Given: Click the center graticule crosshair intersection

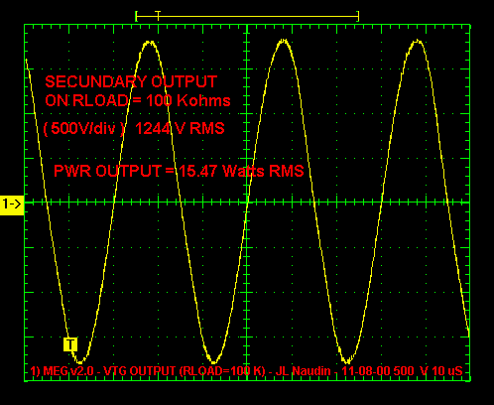Looking at the screenshot, I should (247, 202).
